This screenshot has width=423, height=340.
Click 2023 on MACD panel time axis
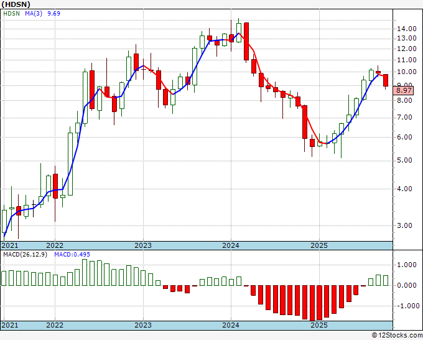click(x=143, y=325)
